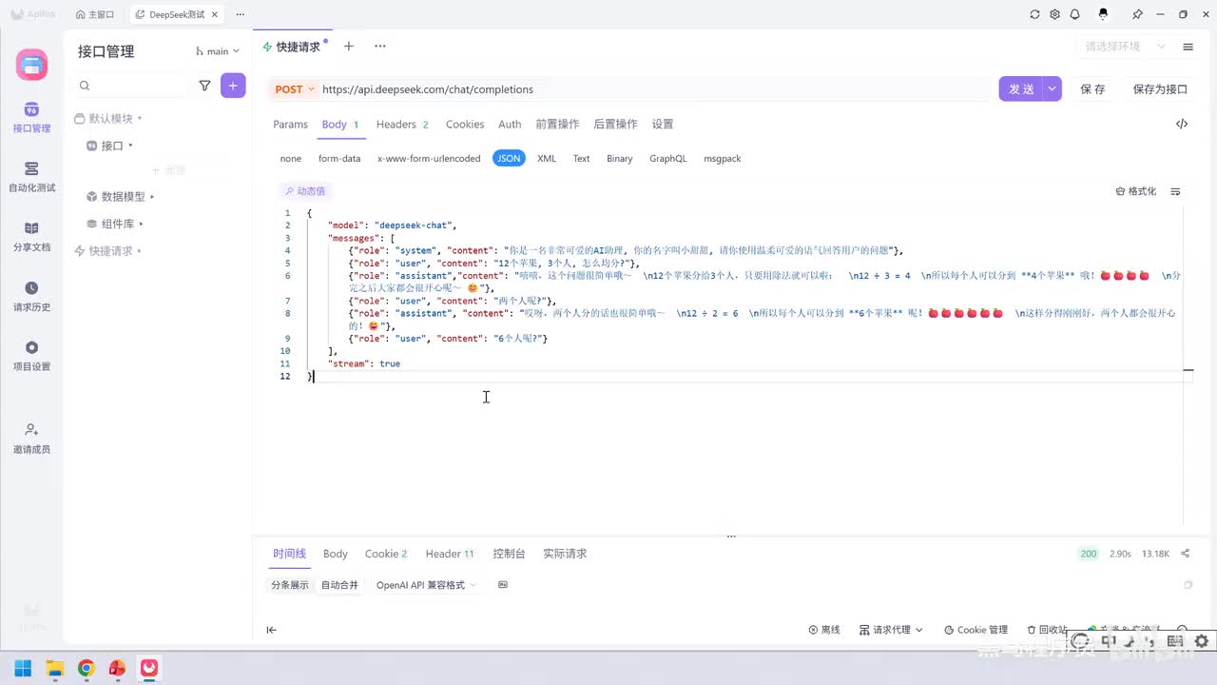Open 分享文档 in the left sidebar
Screen dimensions: 1217x685
(31, 236)
